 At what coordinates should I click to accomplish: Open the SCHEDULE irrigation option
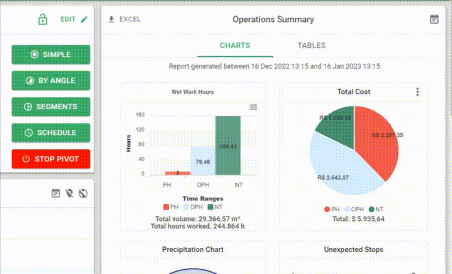click(x=51, y=133)
